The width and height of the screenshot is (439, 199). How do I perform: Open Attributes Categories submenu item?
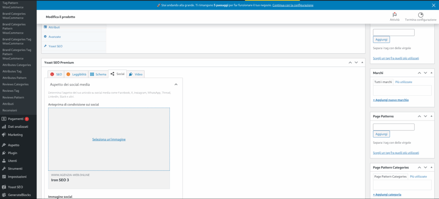pyautogui.click(x=17, y=65)
